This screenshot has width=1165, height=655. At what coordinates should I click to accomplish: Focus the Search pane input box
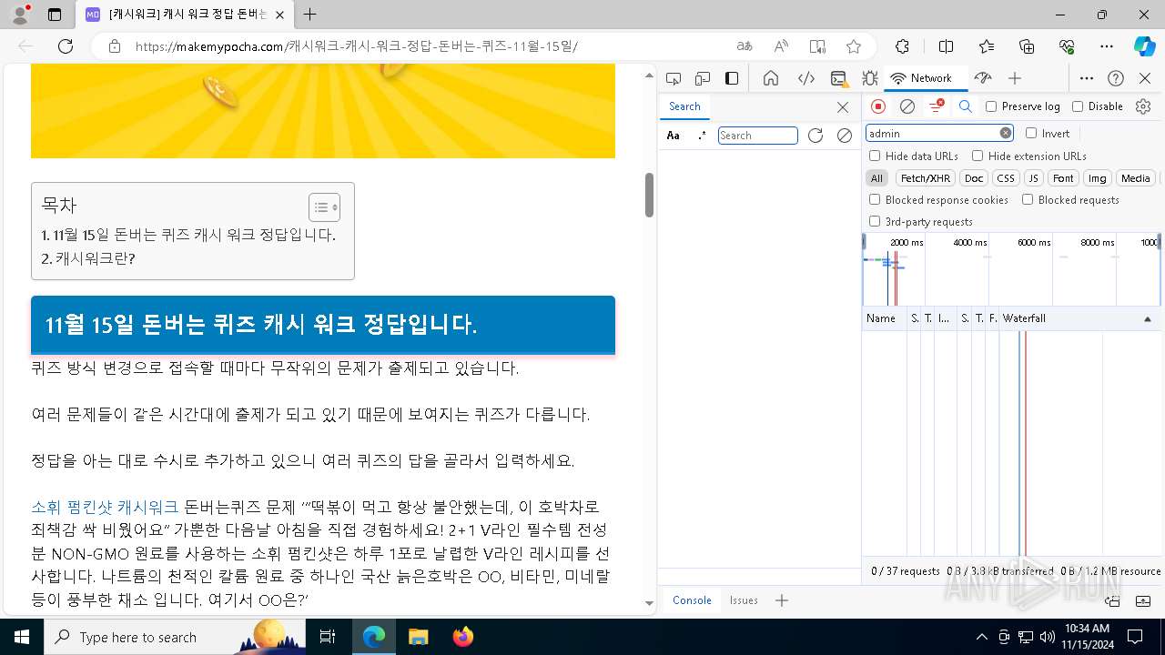pyautogui.click(x=757, y=136)
